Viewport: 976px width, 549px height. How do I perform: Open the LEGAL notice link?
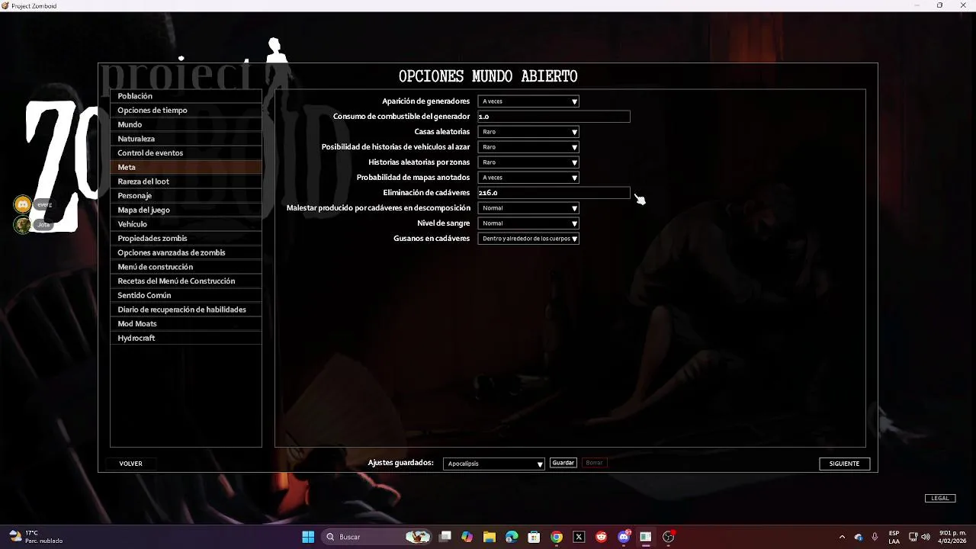[x=940, y=498]
